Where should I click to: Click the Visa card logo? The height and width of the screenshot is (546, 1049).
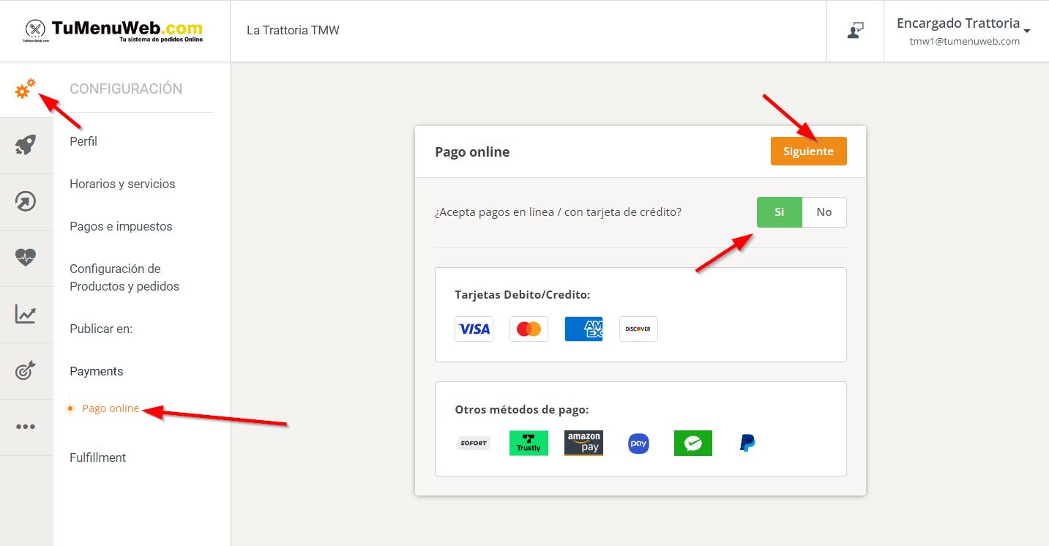474,329
